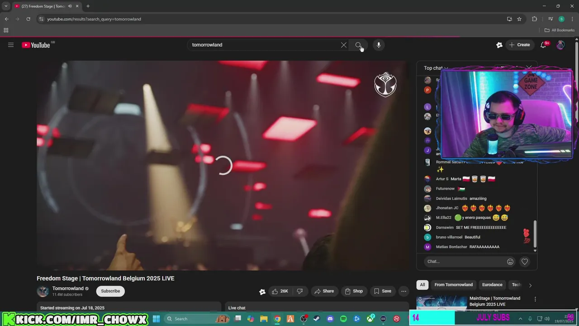Open the Chrome extensions menu
The height and width of the screenshot is (326, 579).
[534, 19]
